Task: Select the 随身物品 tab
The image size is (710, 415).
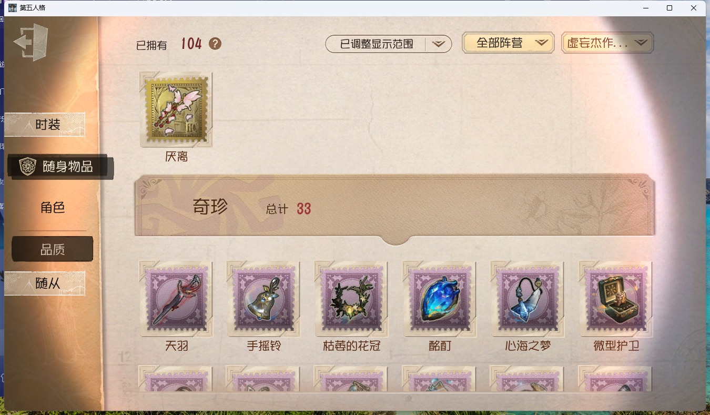Action: tap(60, 167)
